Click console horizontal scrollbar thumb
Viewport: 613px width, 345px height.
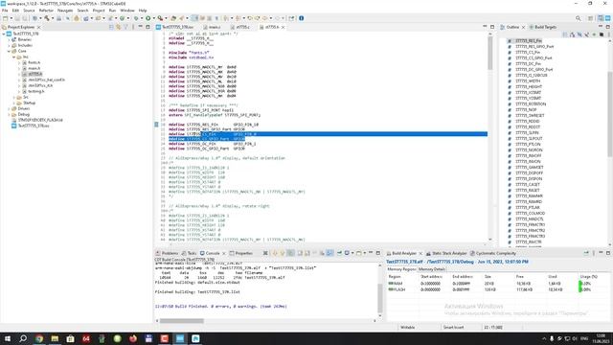point(182,321)
